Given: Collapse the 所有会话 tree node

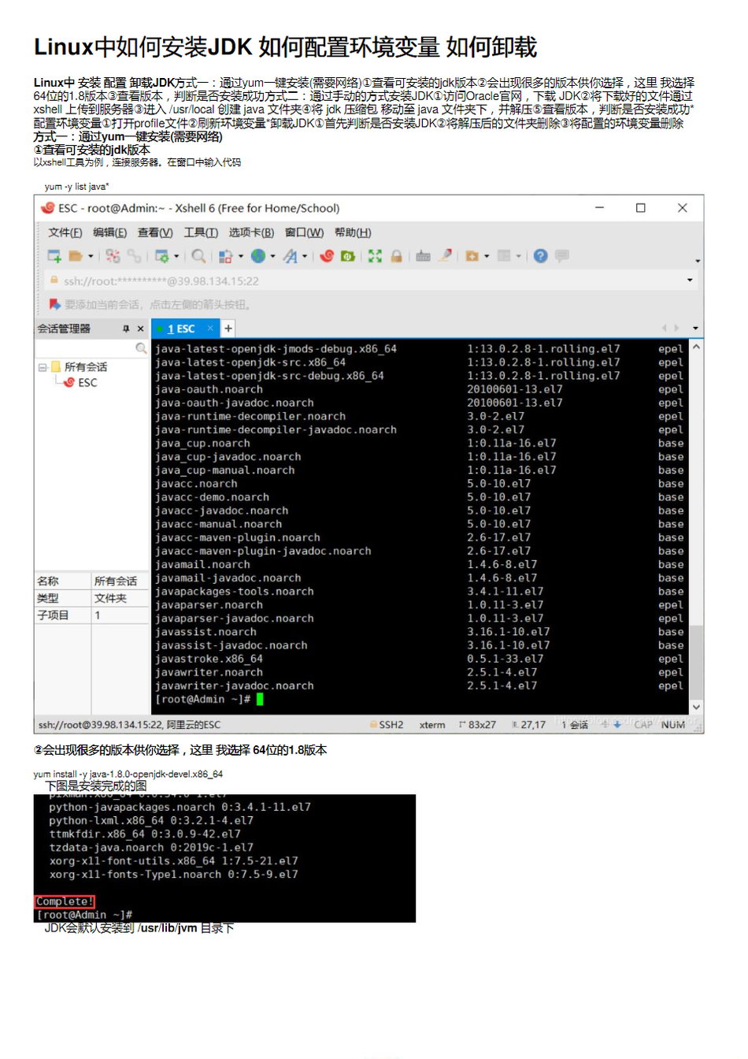Looking at the screenshot, I should pos(43,367).
